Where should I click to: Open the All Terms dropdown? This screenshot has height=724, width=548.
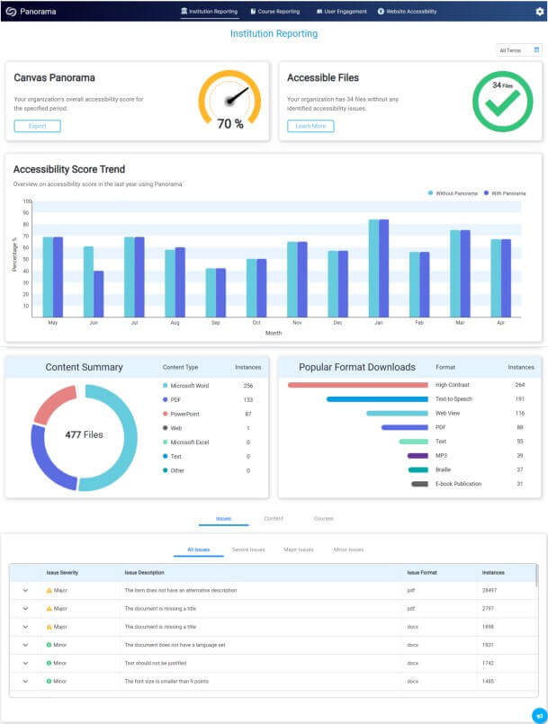coord(519,49)
